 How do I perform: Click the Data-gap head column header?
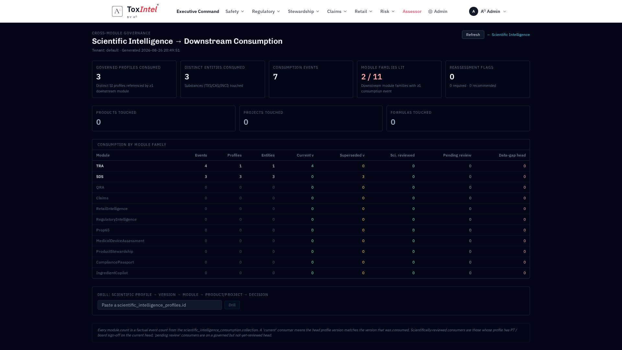(512, 155)
